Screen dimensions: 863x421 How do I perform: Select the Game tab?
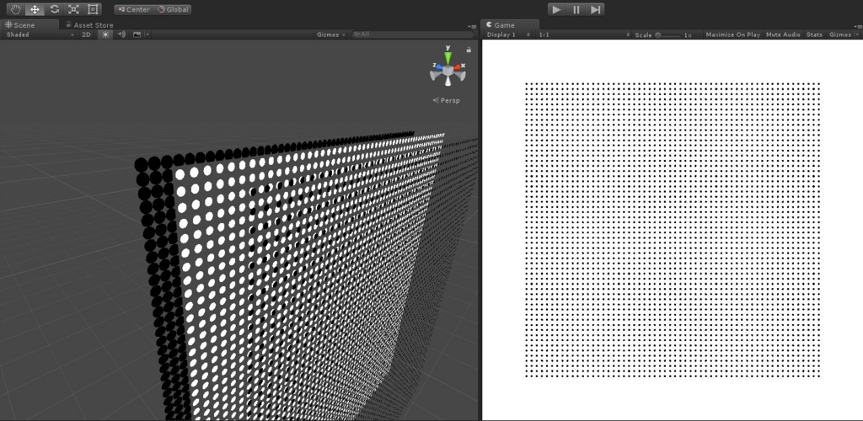tap(510, 24)
